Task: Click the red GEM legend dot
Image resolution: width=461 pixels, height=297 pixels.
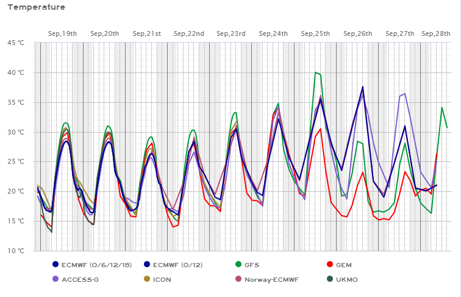Action: (330, 264)
